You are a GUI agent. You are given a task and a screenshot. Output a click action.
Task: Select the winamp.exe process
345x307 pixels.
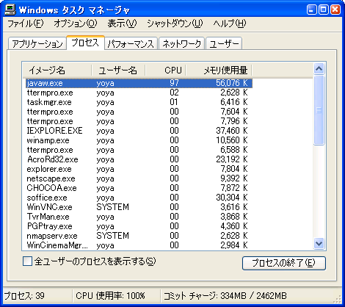139,140
